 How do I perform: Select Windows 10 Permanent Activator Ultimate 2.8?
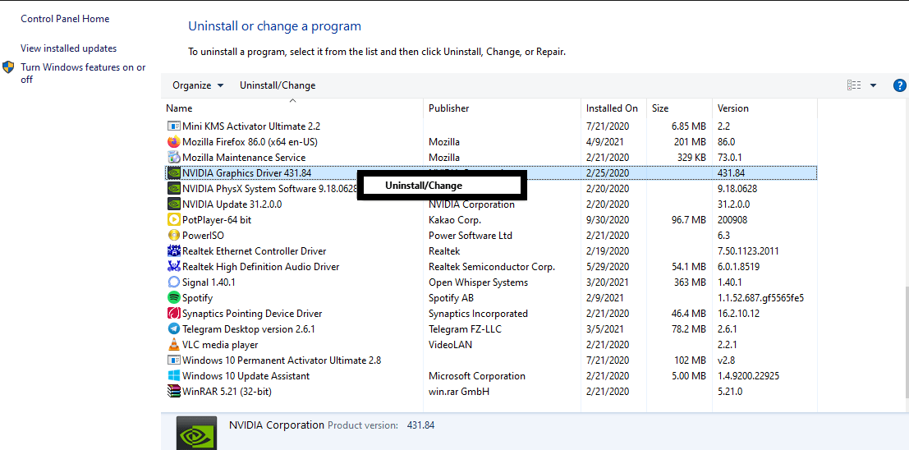pyautogui.click(x=282, y=360)
